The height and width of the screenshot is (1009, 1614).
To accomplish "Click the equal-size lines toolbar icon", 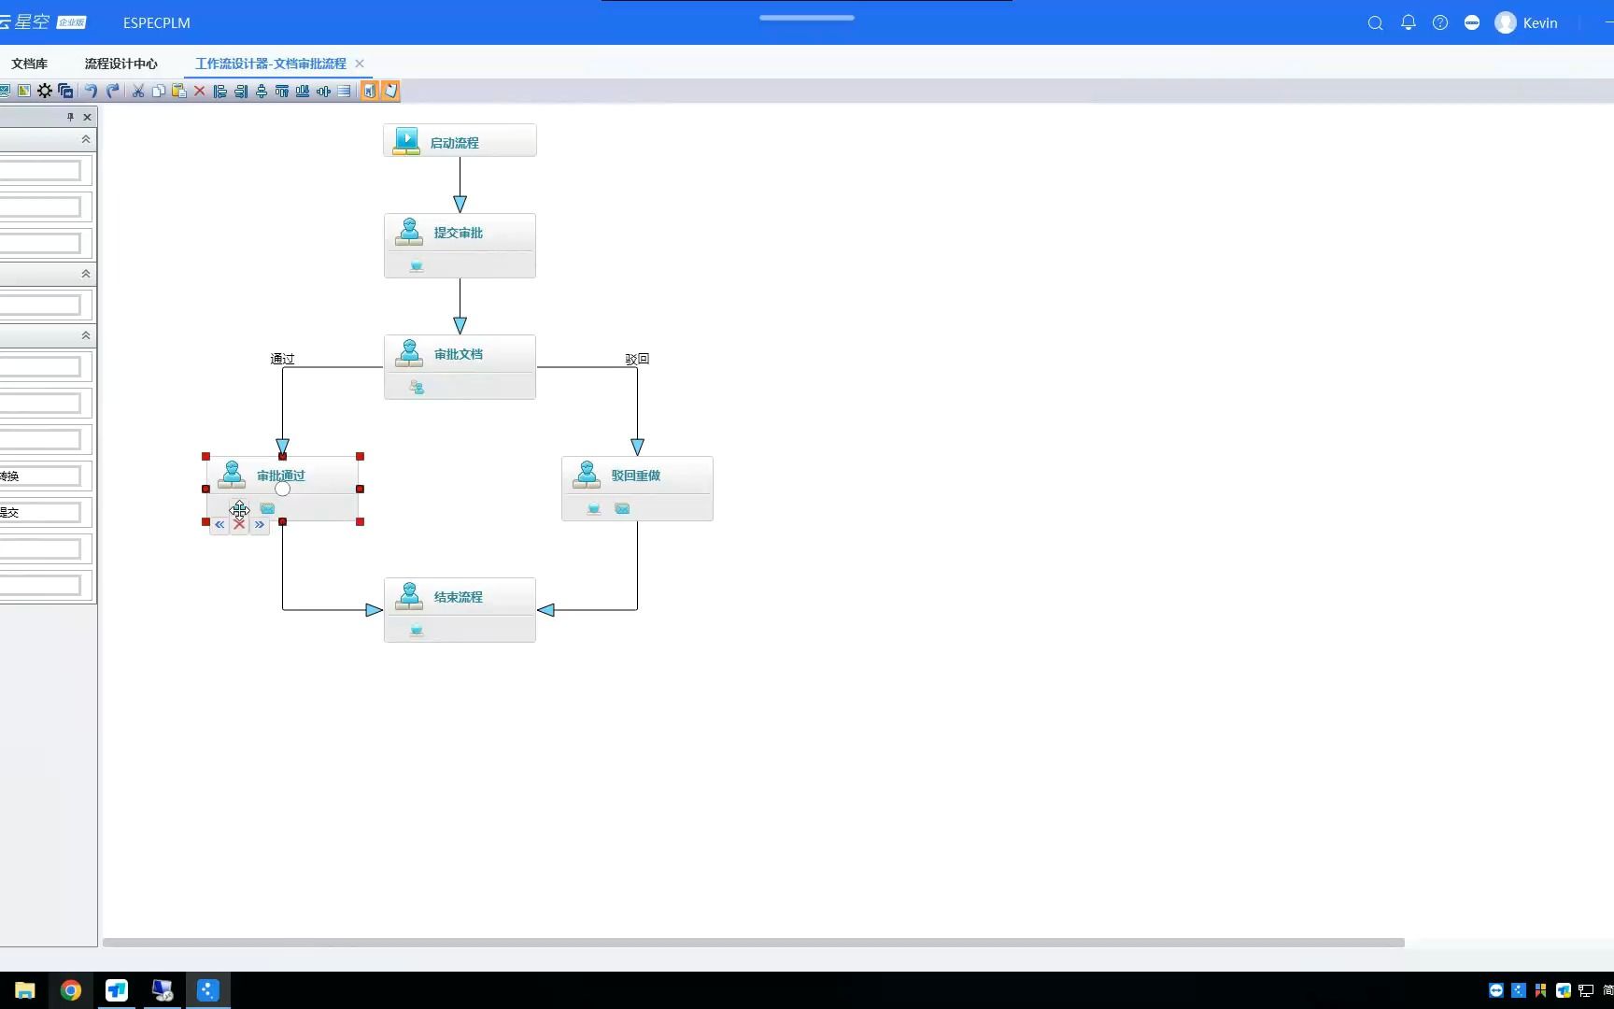I will click(x=344, y=91).
